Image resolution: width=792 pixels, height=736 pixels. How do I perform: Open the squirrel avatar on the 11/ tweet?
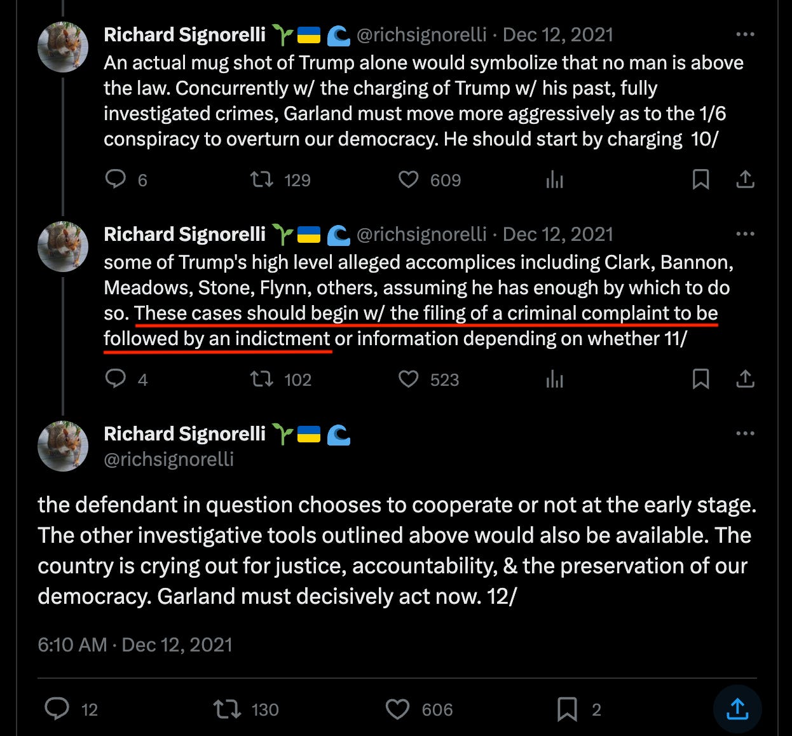point(63,246)
